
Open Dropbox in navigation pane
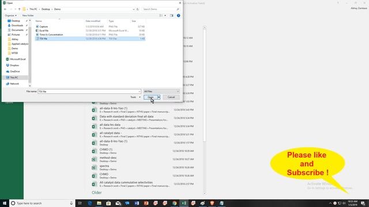(13, 65)
